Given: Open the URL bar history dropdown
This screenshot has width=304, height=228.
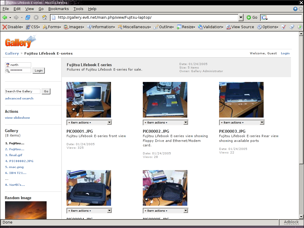Looking at the screenshot, I should point(241,18).
